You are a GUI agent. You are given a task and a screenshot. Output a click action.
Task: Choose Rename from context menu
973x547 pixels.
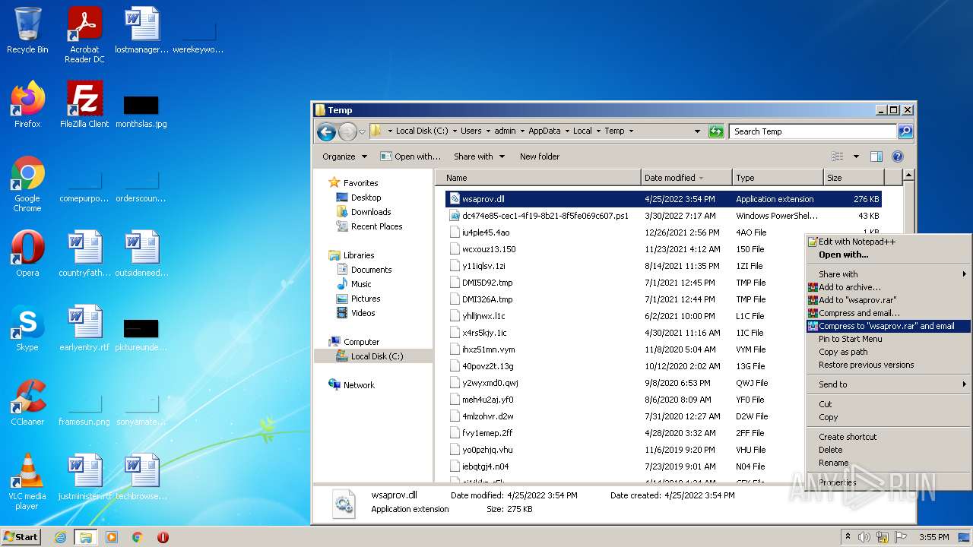pyautogui.click(x=889, y=463)
